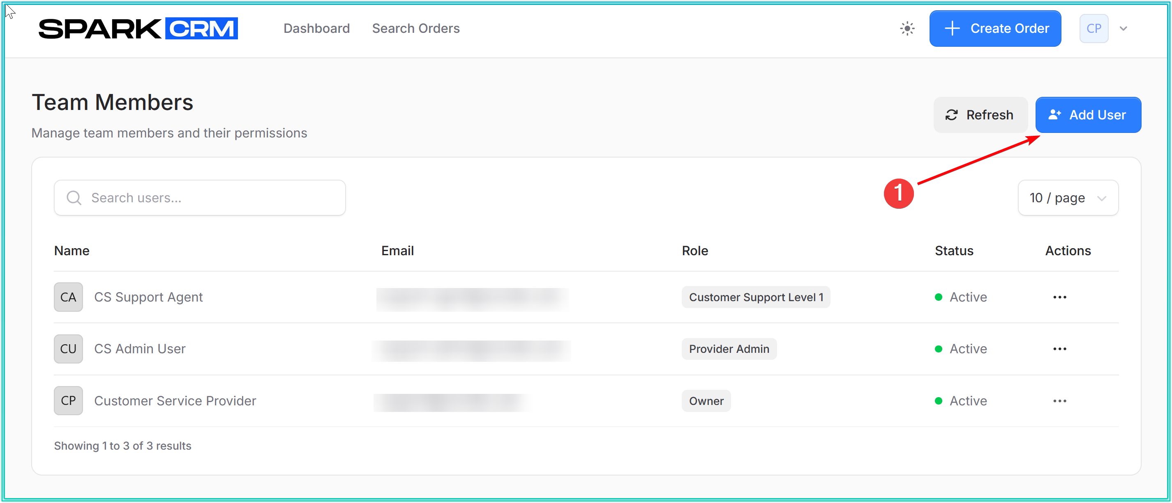The height and width of the screenshot is (503, 1172).
Task: Open the CP profile avatar in header
Action: (1093, 29)
